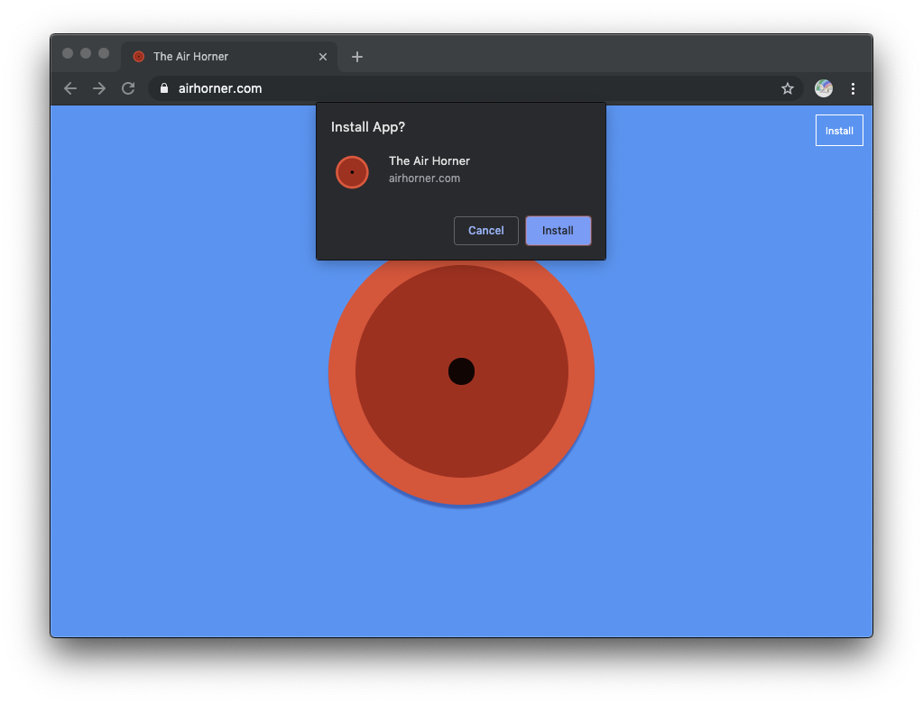Screen dimensions: 923x704
Task: Minimize the Chrome window
Action: coord(86,53)
